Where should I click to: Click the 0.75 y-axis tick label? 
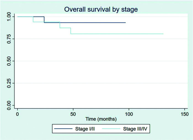point(9,39)
